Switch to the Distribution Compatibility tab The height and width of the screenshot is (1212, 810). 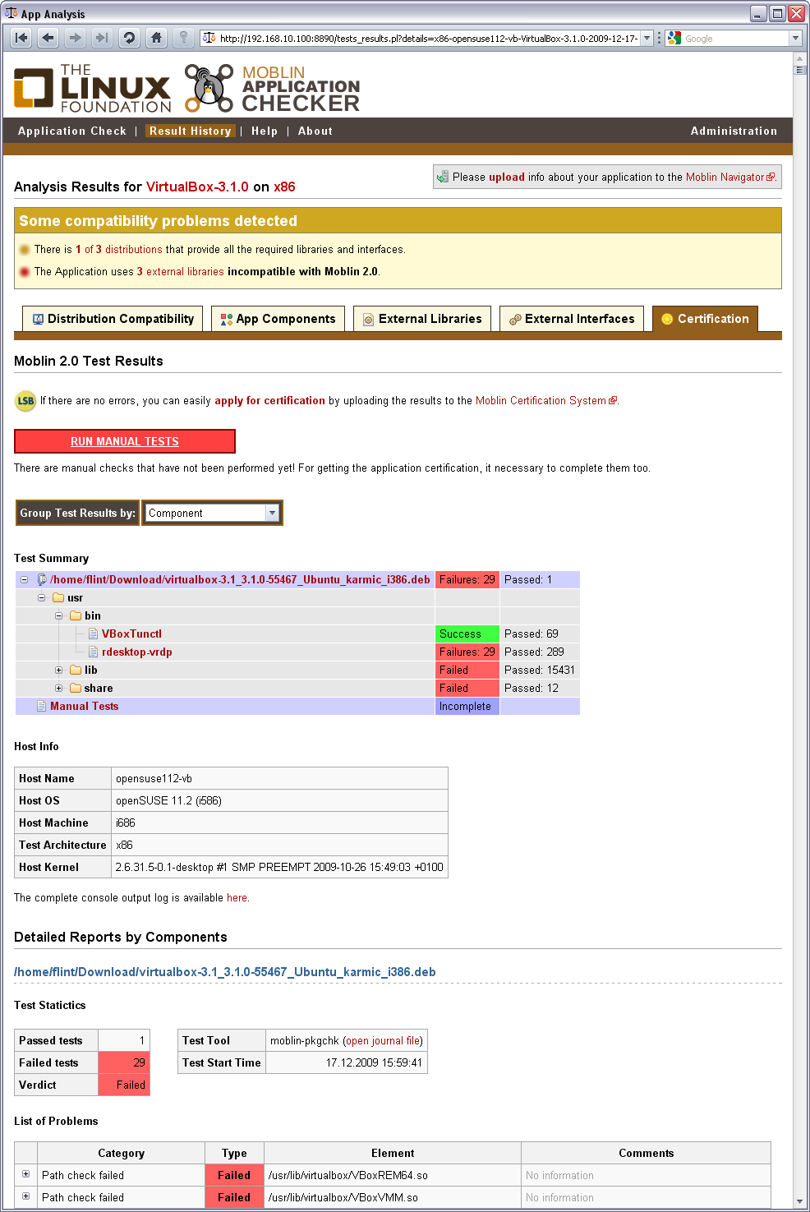coord(113,319)
